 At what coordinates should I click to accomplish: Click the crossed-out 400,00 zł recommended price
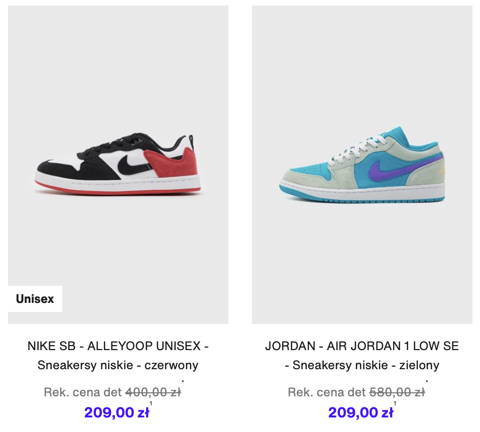tap(153, 392)
